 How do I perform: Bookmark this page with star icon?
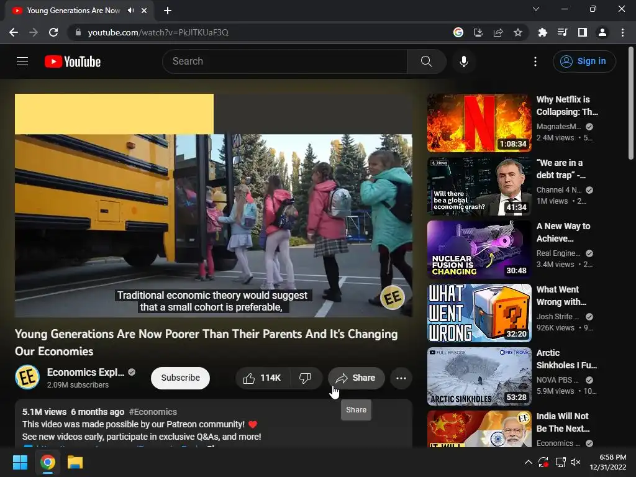(517, 32)
